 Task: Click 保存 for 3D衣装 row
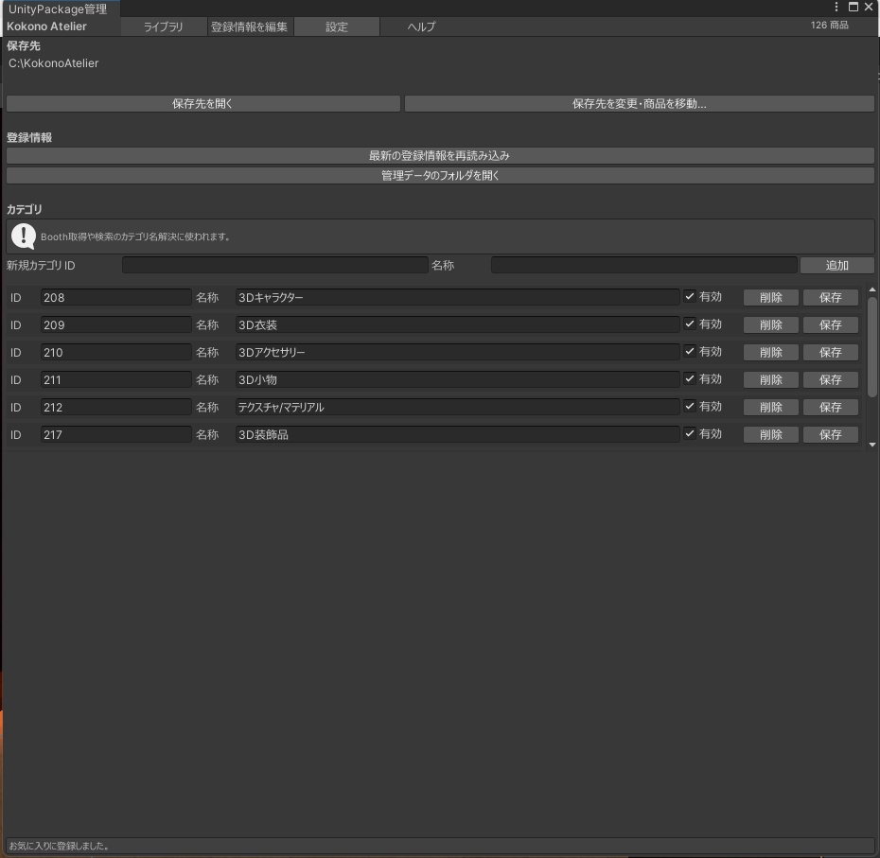(x=830, y=324)
